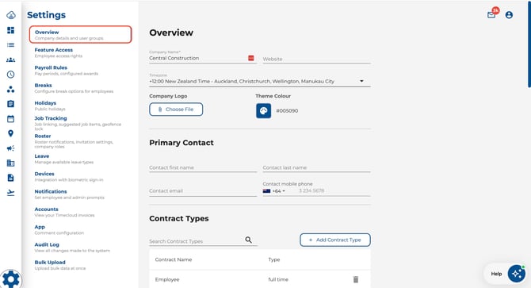Delete the Employee contract type row
531x288 pixels.
point(356,279)
